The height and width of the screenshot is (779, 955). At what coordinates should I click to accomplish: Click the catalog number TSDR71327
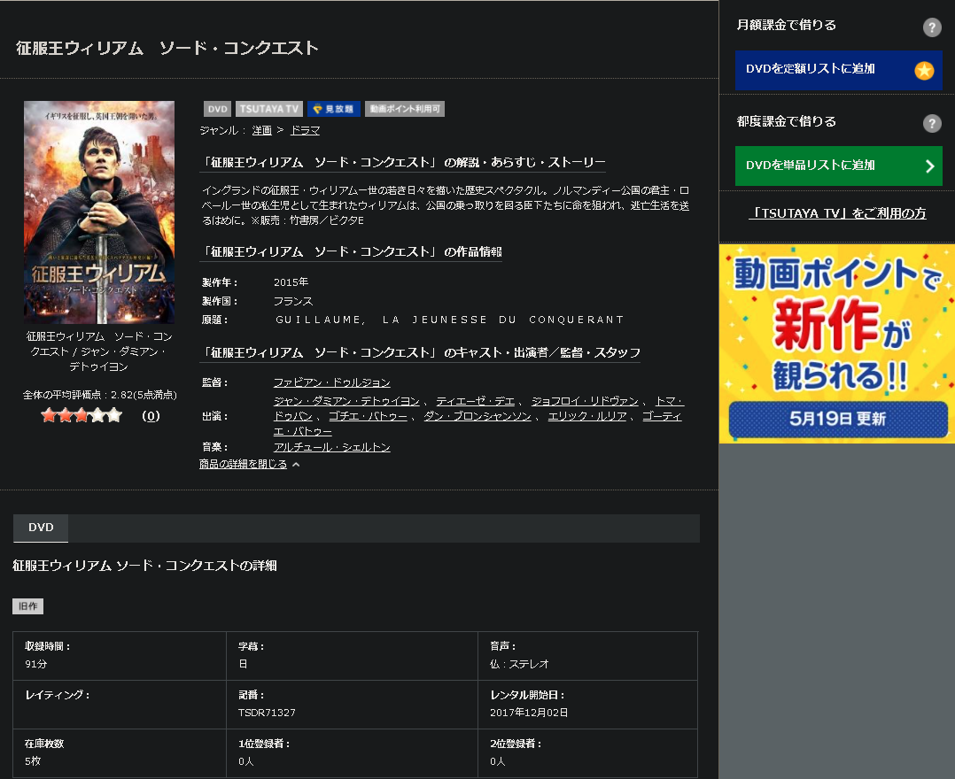267,713
